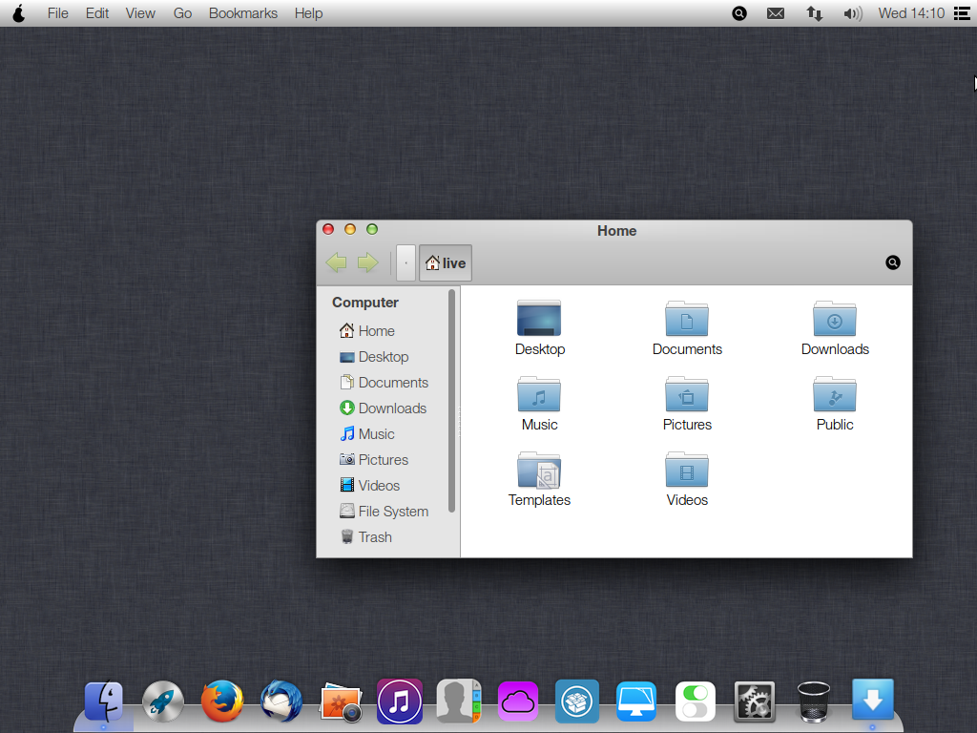Click the sidebar vertical scrollbar
The height and width of the screenshot is (733, 977).
[452, 401]
